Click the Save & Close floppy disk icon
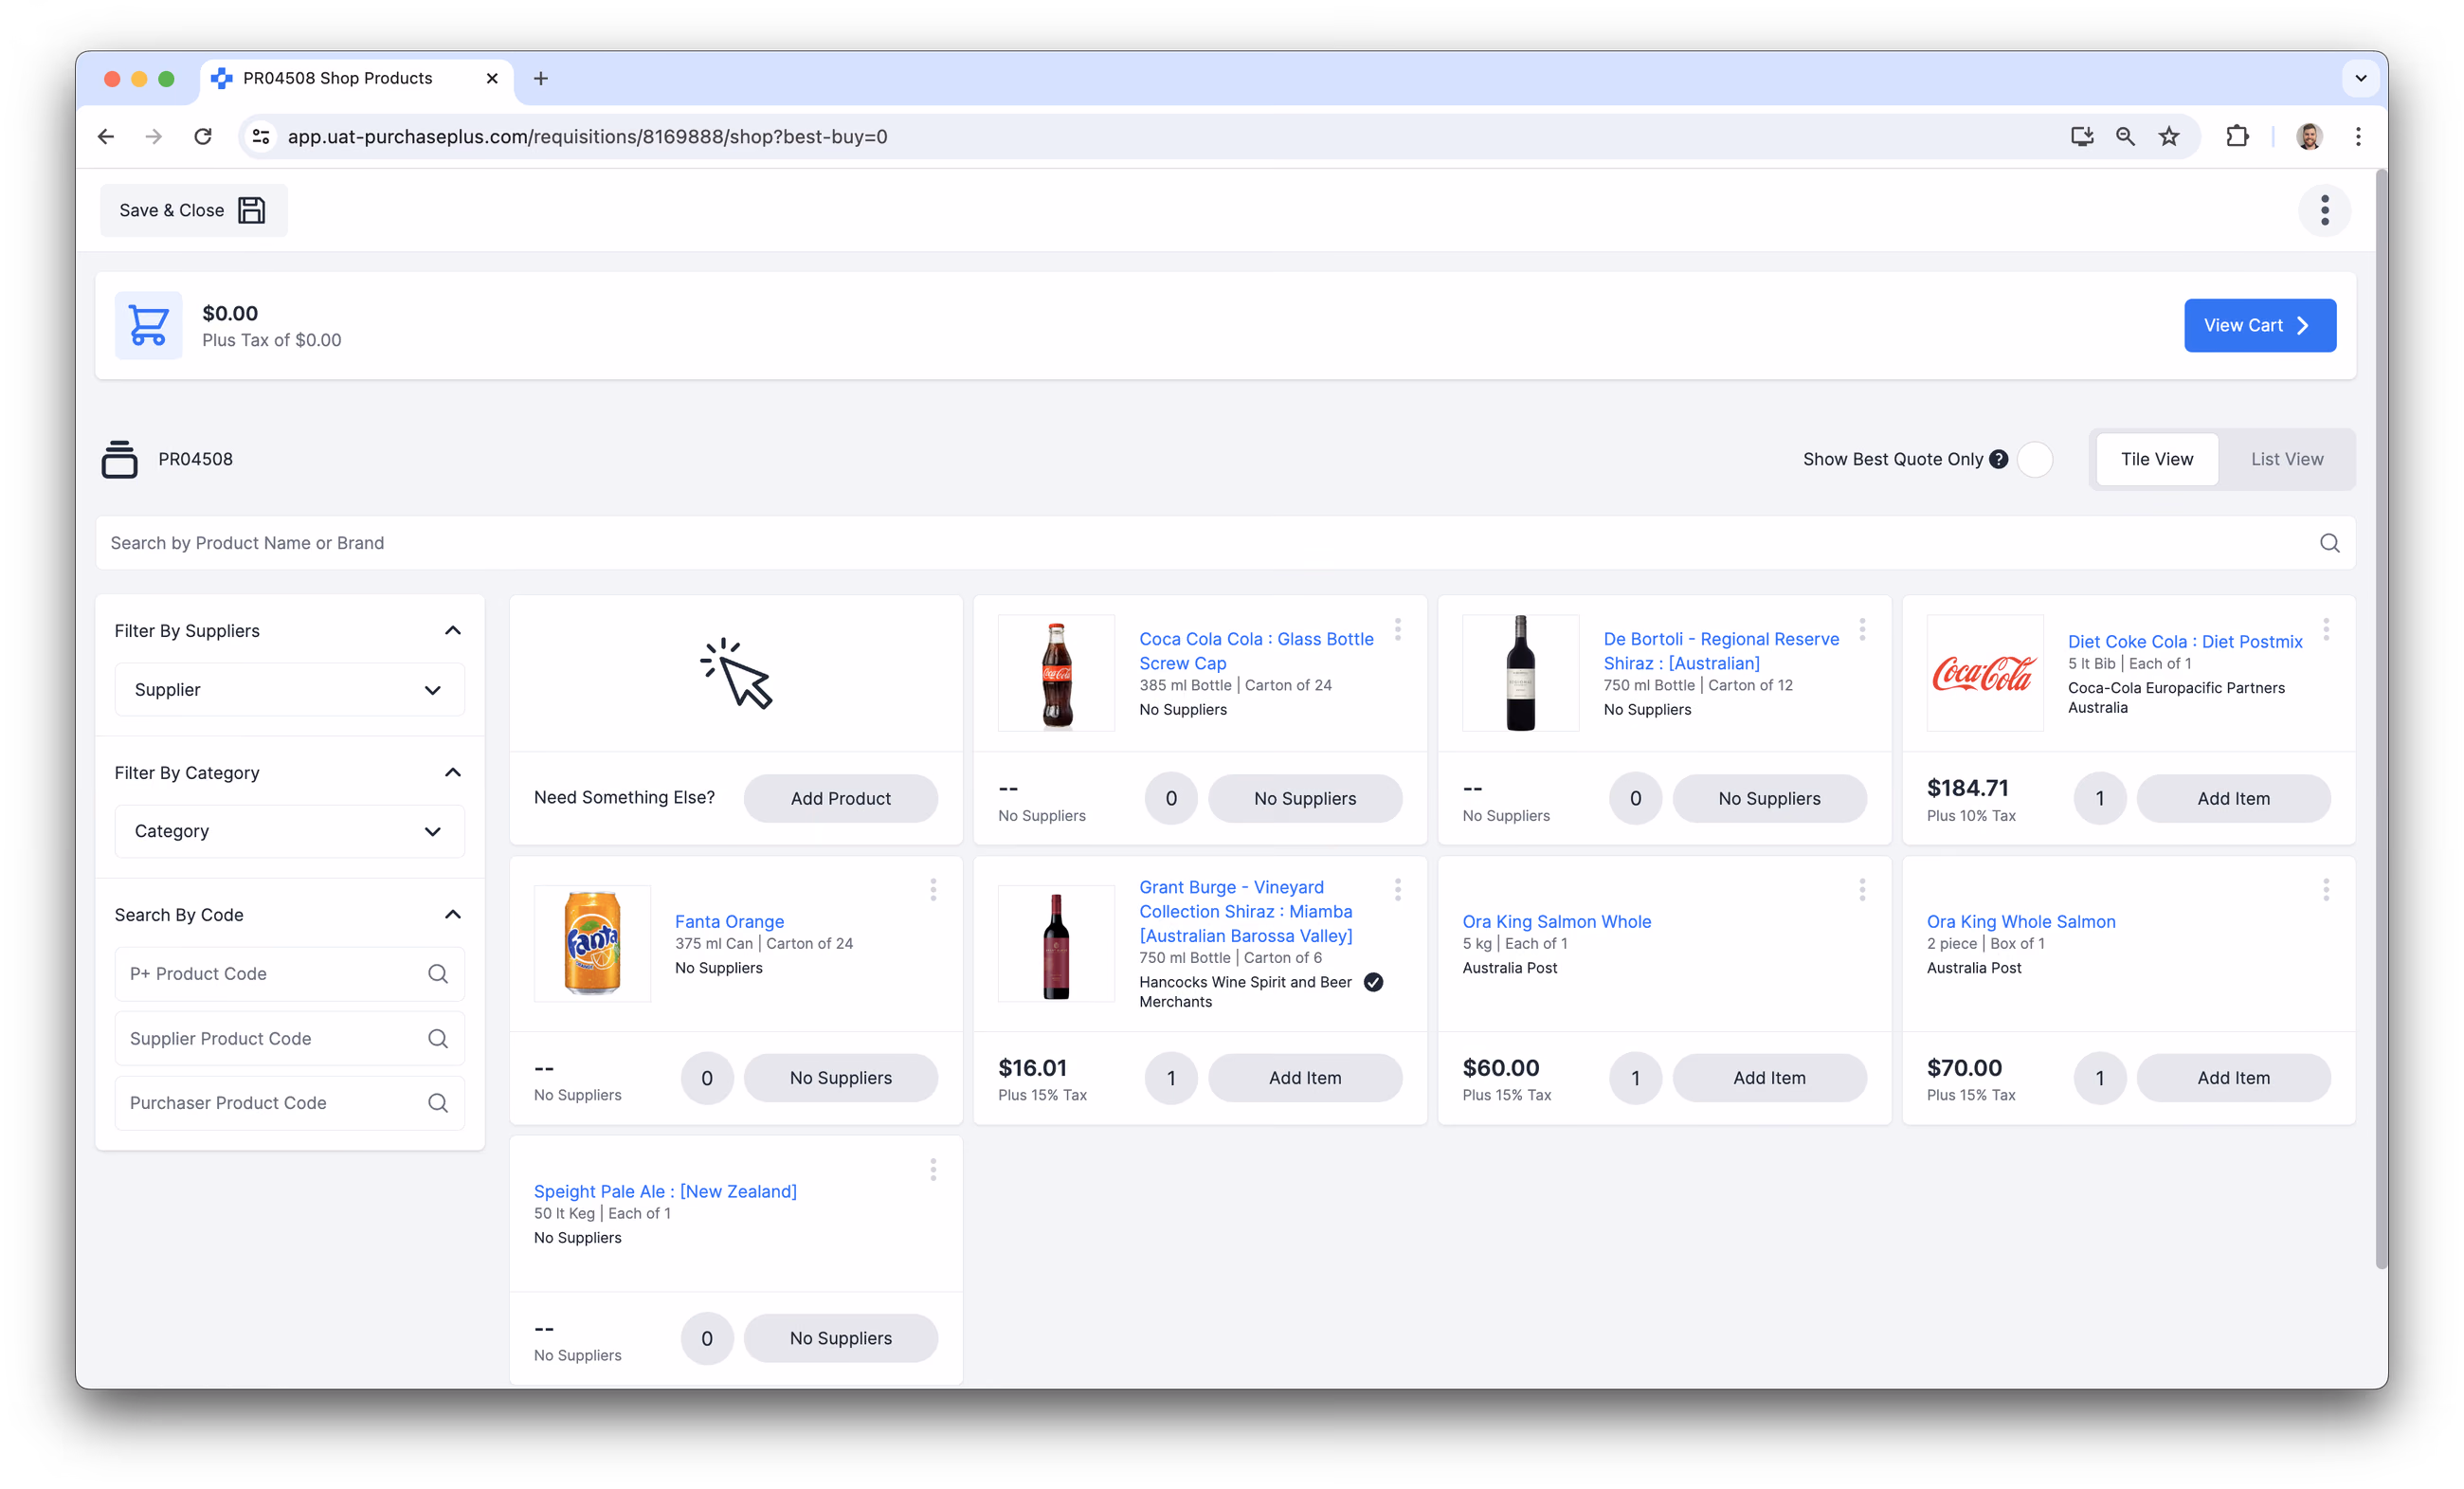2464x1489 pixels. pyautogui.click(x=251, y=210)
